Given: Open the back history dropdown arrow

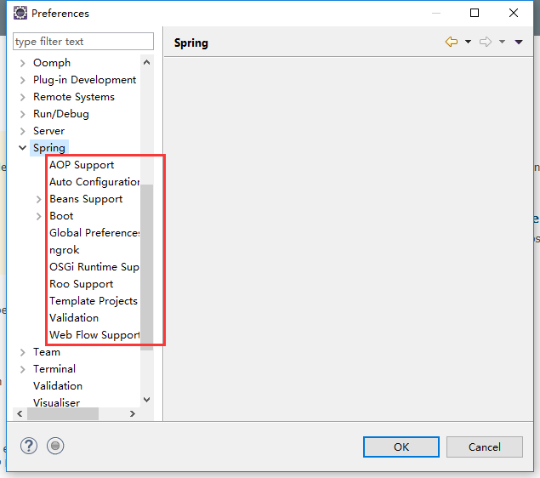Looking at the screenshot, I should point(468,42).
